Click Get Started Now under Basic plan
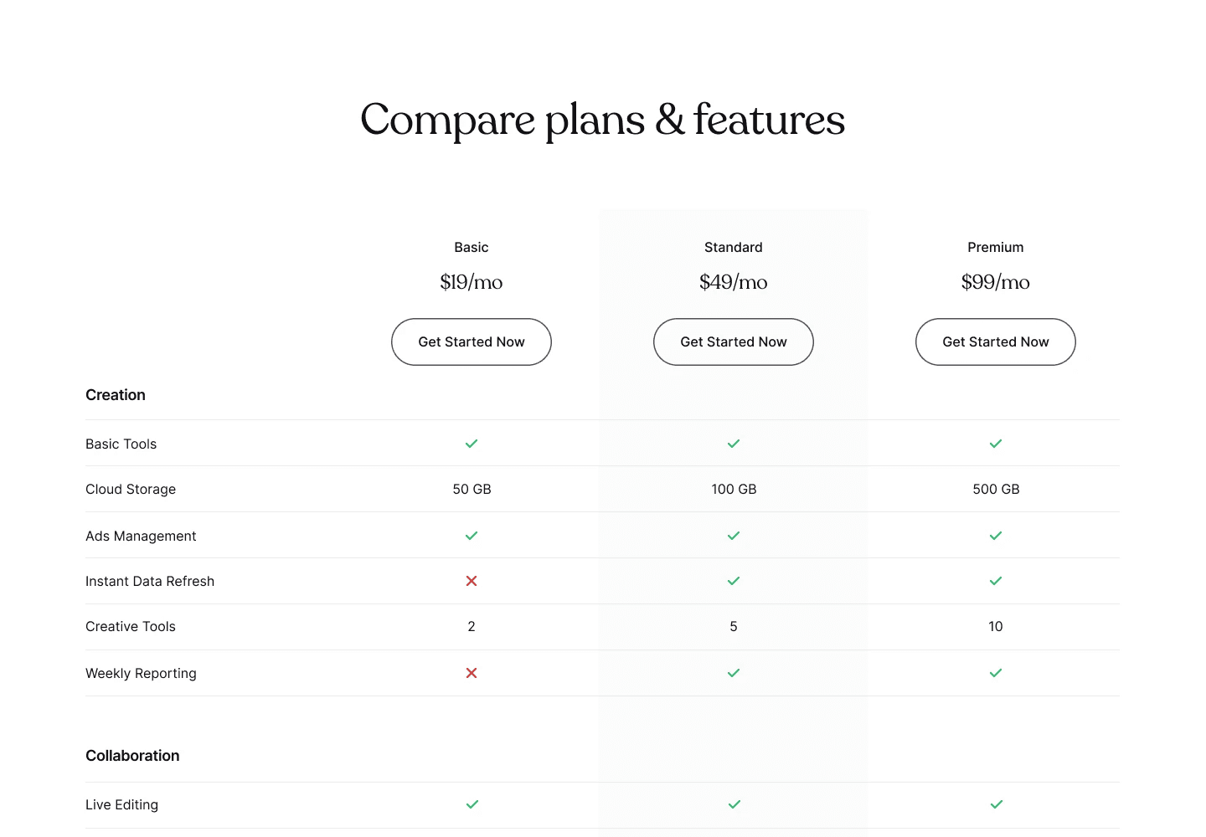 [472, 341]
